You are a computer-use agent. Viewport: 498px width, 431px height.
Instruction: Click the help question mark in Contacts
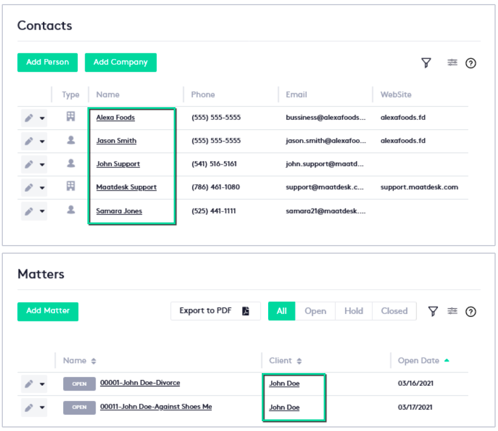point(471,63)
